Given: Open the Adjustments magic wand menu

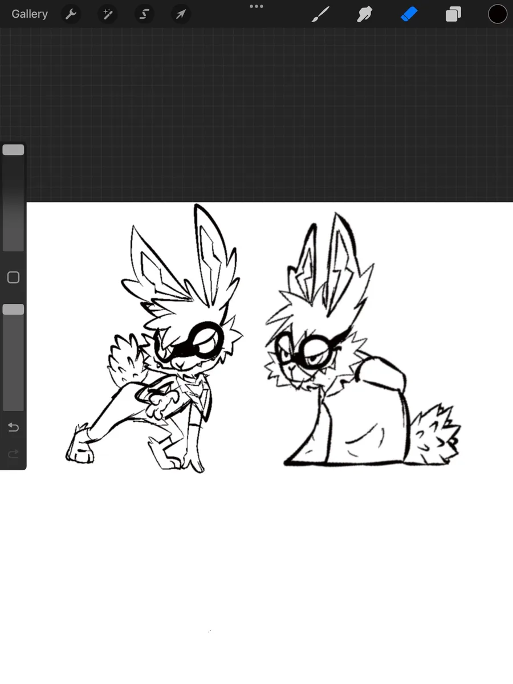Looking at the screenshot, I should (107, 14).
